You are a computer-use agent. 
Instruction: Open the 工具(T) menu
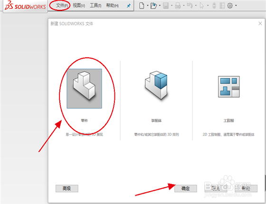pos(95,6)
